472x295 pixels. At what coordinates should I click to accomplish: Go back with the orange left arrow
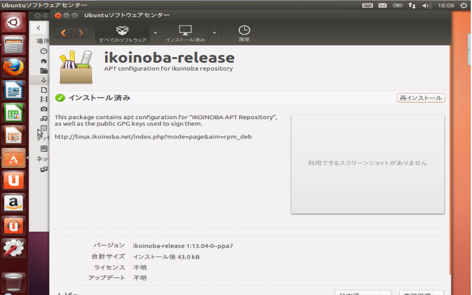click(64, 33)
